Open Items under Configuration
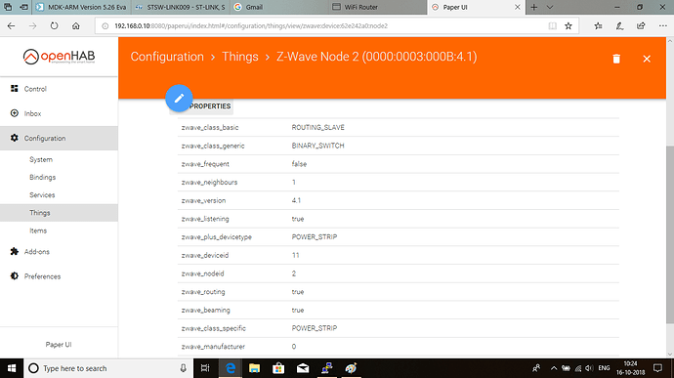 pos(38,231)
